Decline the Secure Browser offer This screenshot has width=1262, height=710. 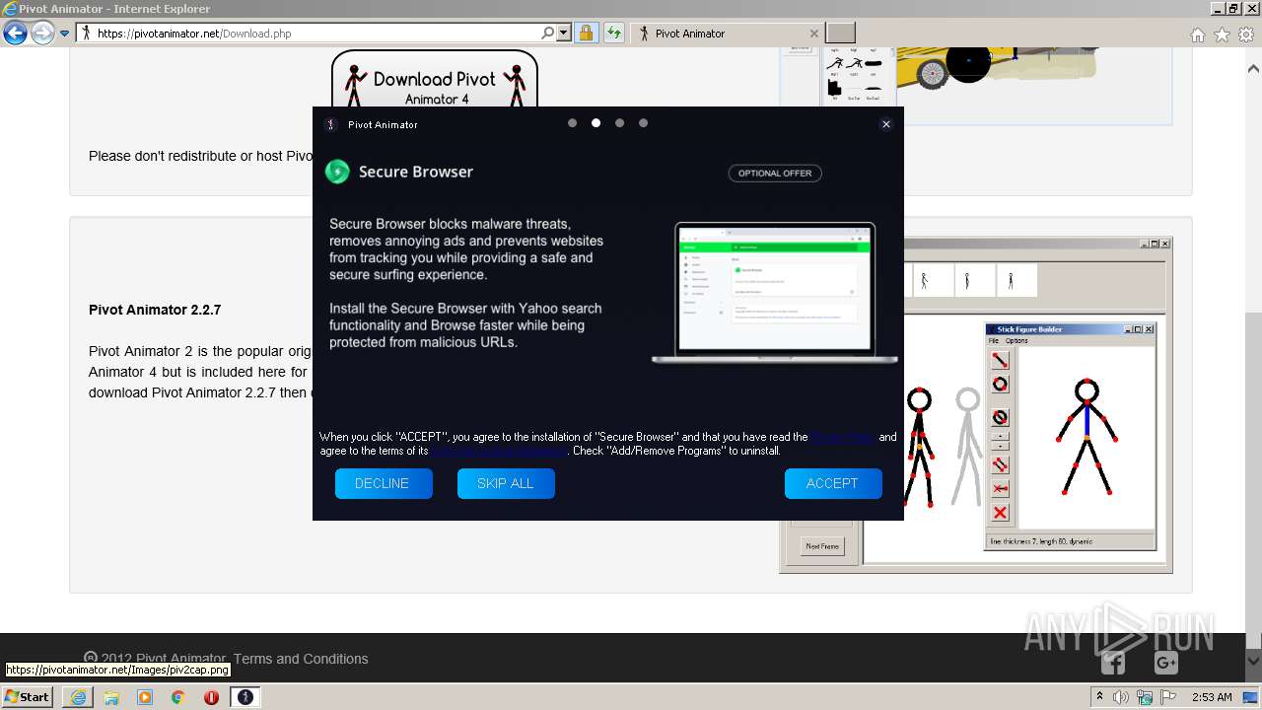coord(384,483)
